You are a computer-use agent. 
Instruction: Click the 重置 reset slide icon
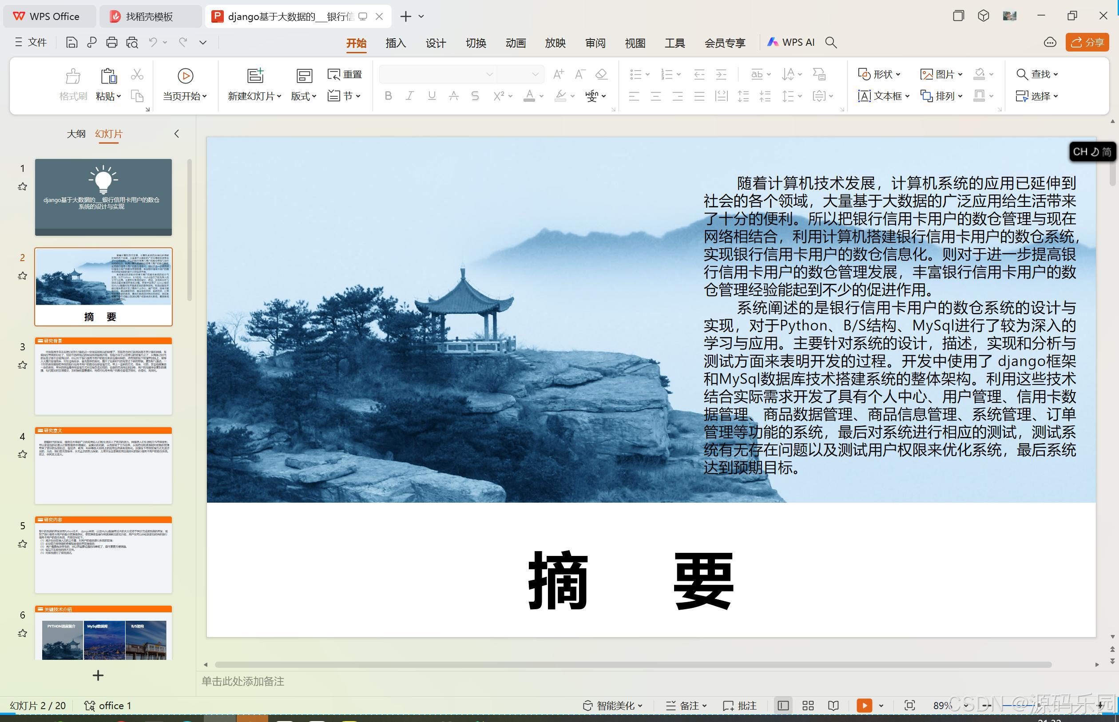click(x=345, y=74)
